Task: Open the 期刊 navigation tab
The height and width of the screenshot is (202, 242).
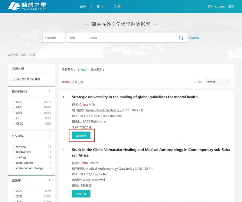Action: [100, 6]
